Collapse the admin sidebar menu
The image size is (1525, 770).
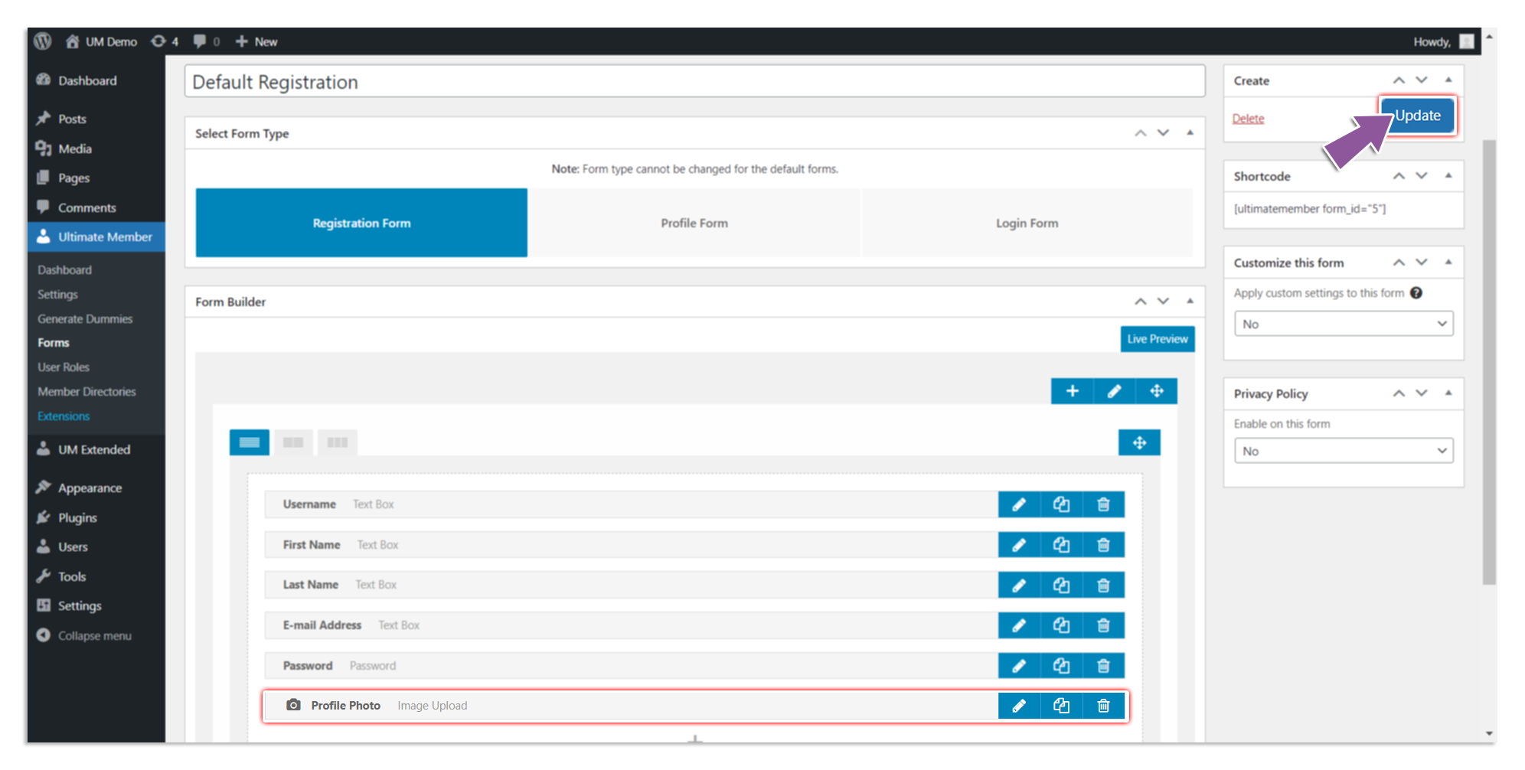point(94,635)
